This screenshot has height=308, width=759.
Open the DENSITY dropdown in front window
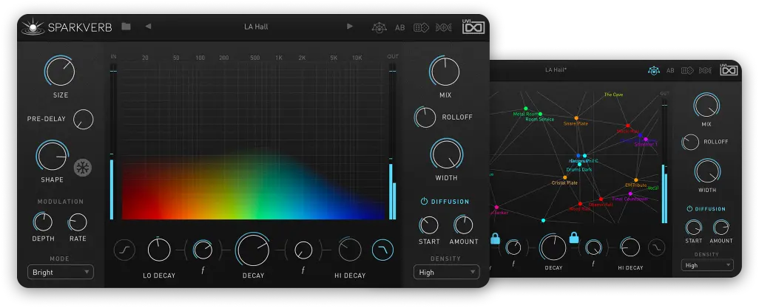pos(446,273)
